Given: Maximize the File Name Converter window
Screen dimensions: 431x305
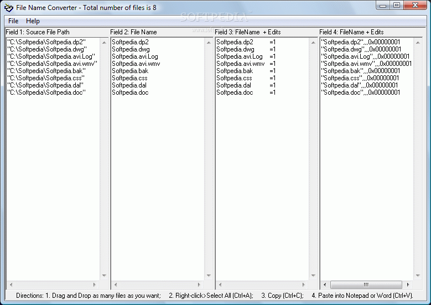Looking at the screenshot, I should coord(397,6).
